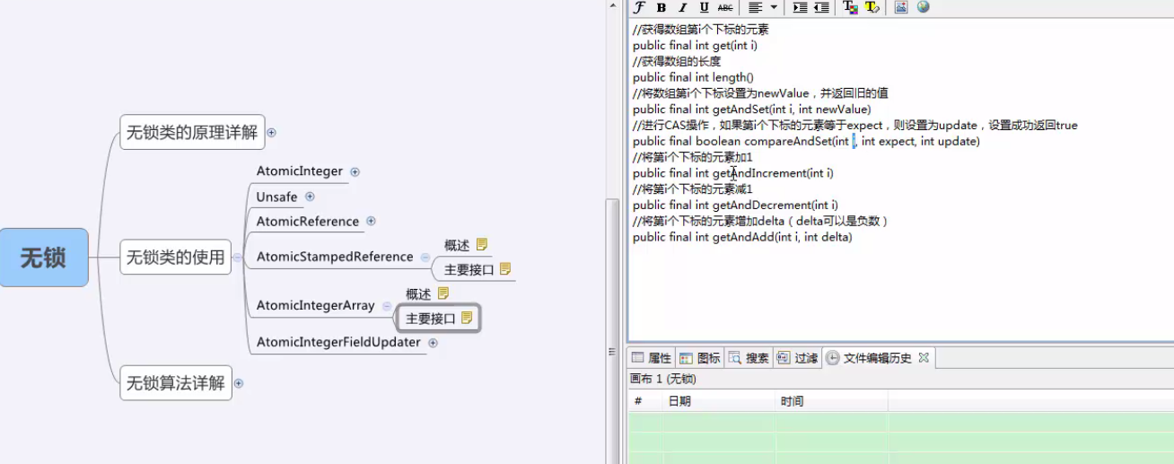Image resolution: width=1174 pixels, height=464 pixels.
Task: Switch to the 图标 tab
Action: click(x=700, y=358)
